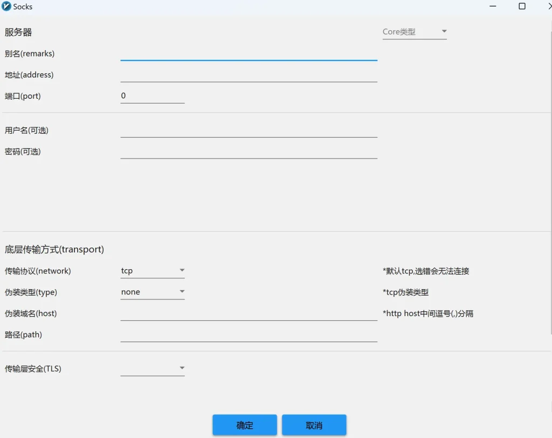Expand the 传输协议(network) dropdown showing tcp
The image size is (552, 438).
pos(153,270)
